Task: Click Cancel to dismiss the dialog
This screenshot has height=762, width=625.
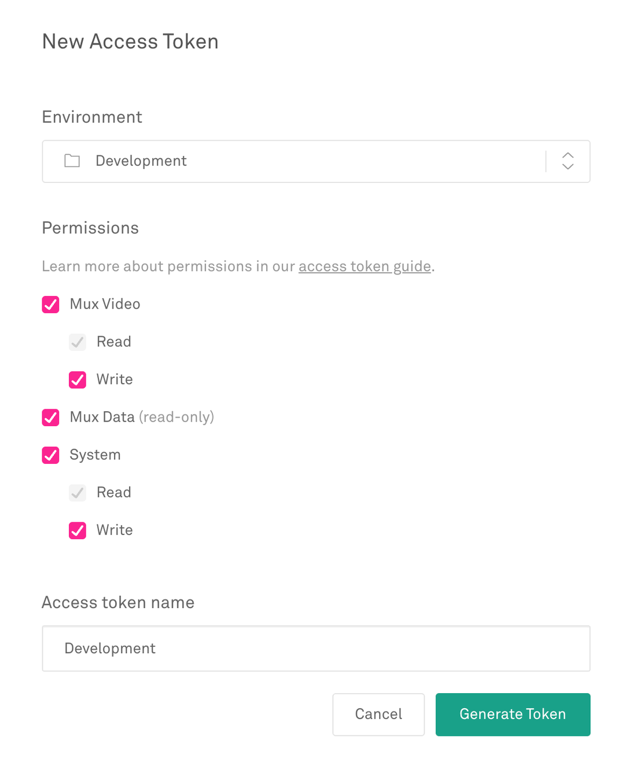Action: tap(378, 714)
